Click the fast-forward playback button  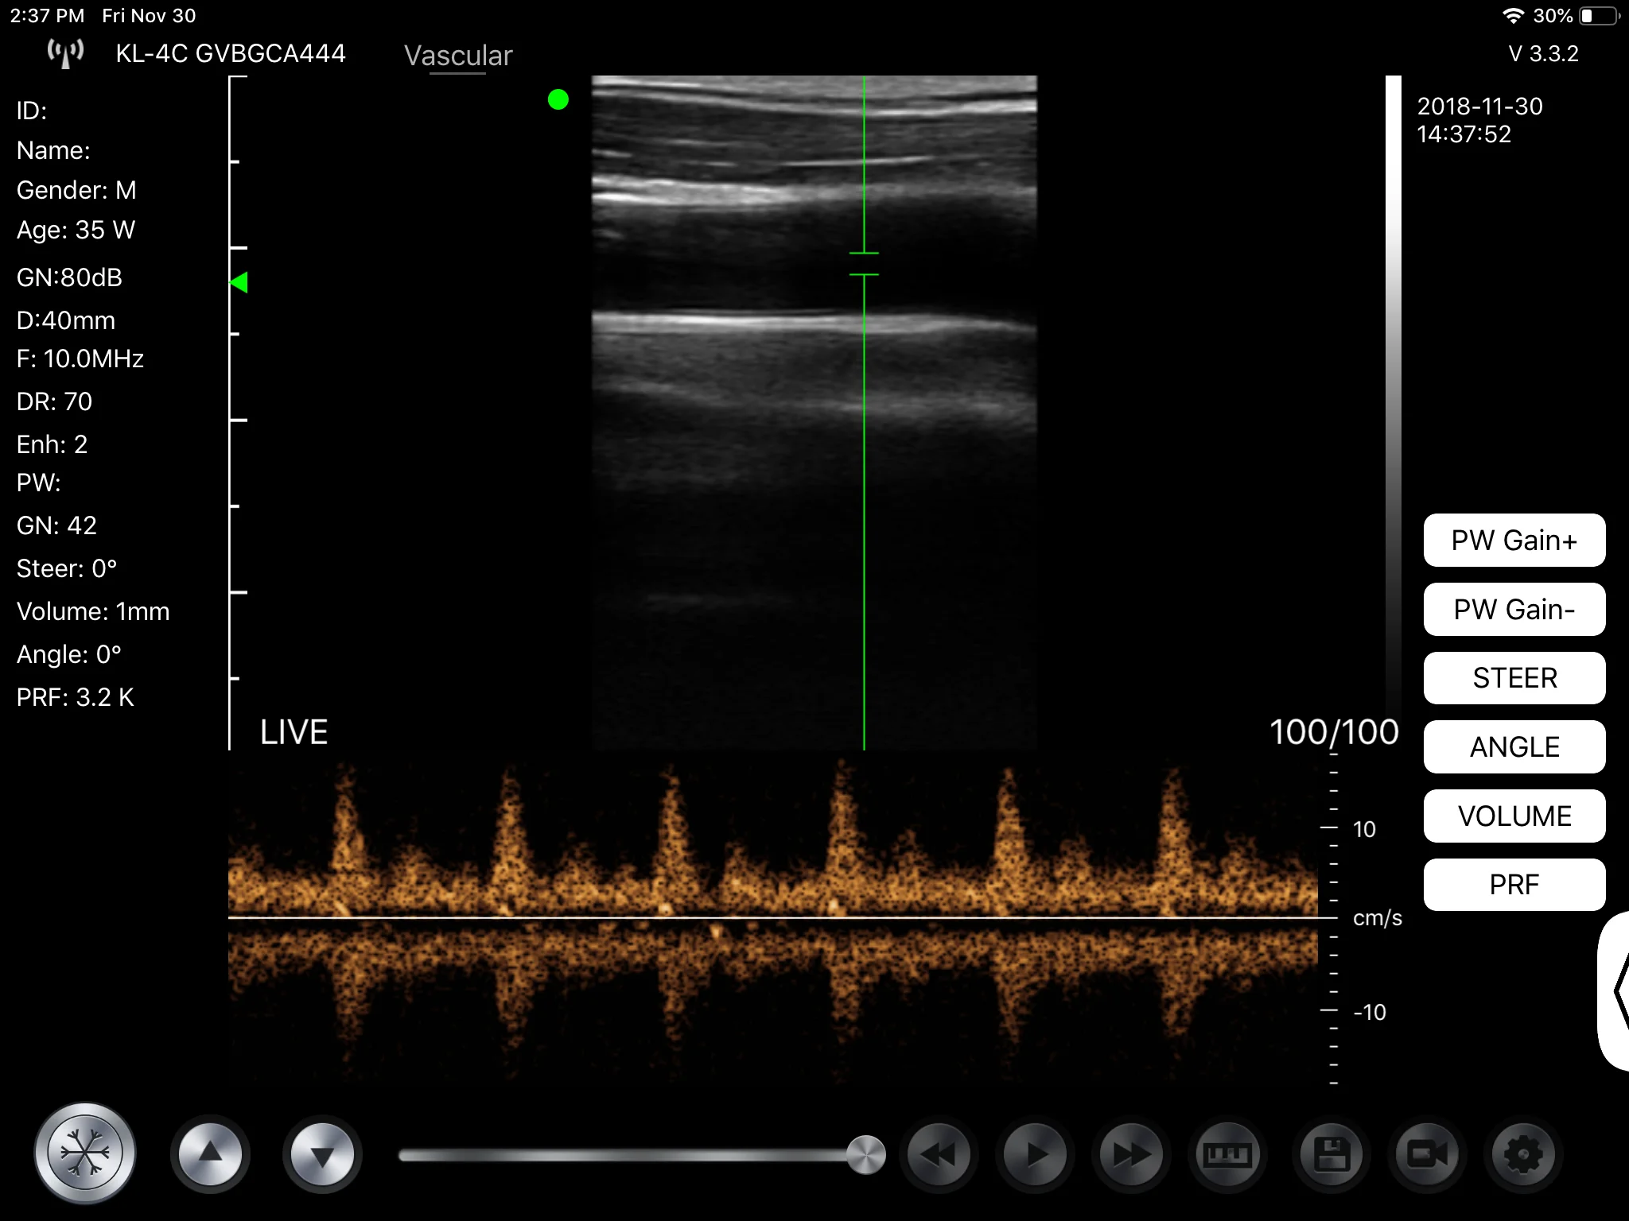1131,1154
